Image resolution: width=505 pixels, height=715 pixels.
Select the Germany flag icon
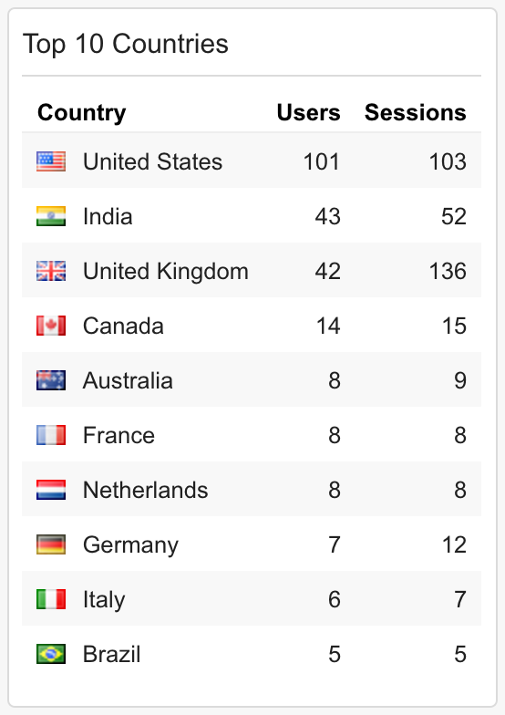tap(51, 544)
